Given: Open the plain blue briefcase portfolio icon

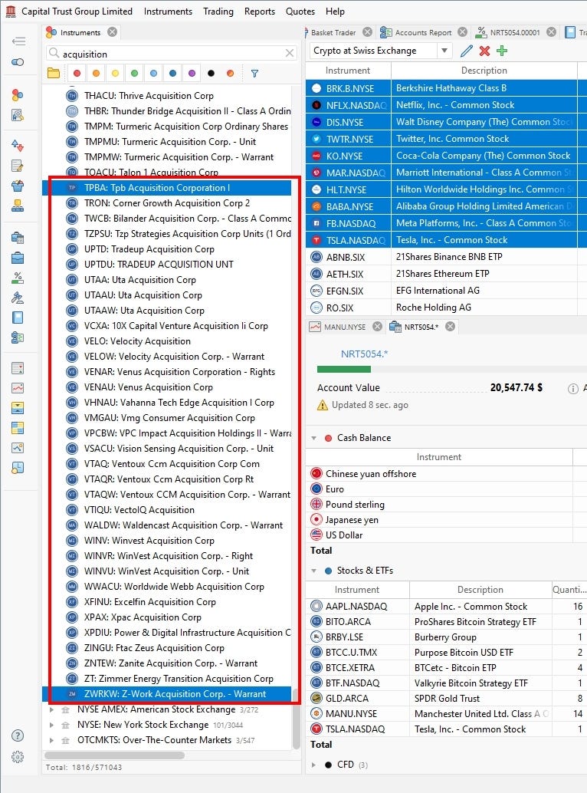Looking at the screenshot, I should [17, 258].
